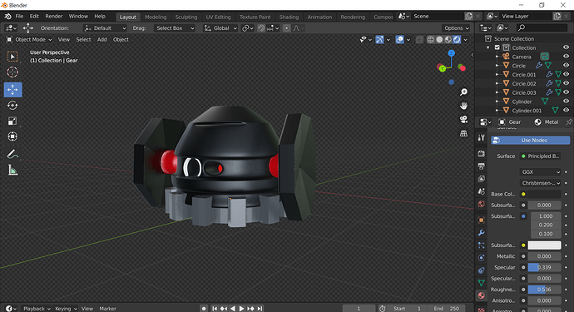Open the Playback dropdown in timeline
Viewport: 574px width, 312px height.
pyautogui.click(x=37, y=309)
